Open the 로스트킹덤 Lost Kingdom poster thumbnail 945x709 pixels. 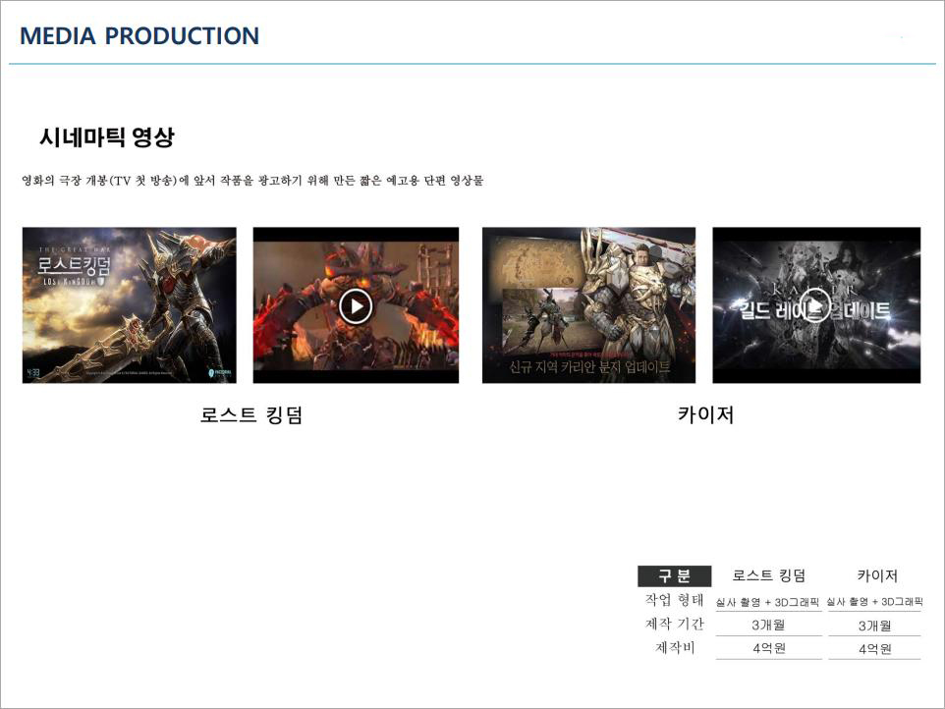[x=129, y=304]
